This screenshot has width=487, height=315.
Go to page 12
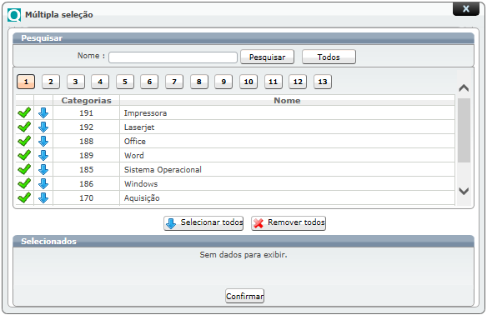click(298, 82)
